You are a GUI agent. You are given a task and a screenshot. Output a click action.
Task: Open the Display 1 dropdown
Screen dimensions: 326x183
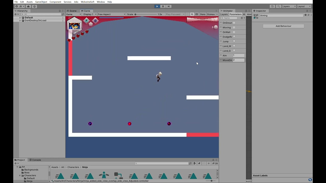click(90, 14)
